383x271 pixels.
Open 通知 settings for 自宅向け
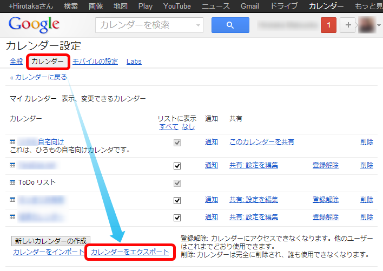(212, 142)
